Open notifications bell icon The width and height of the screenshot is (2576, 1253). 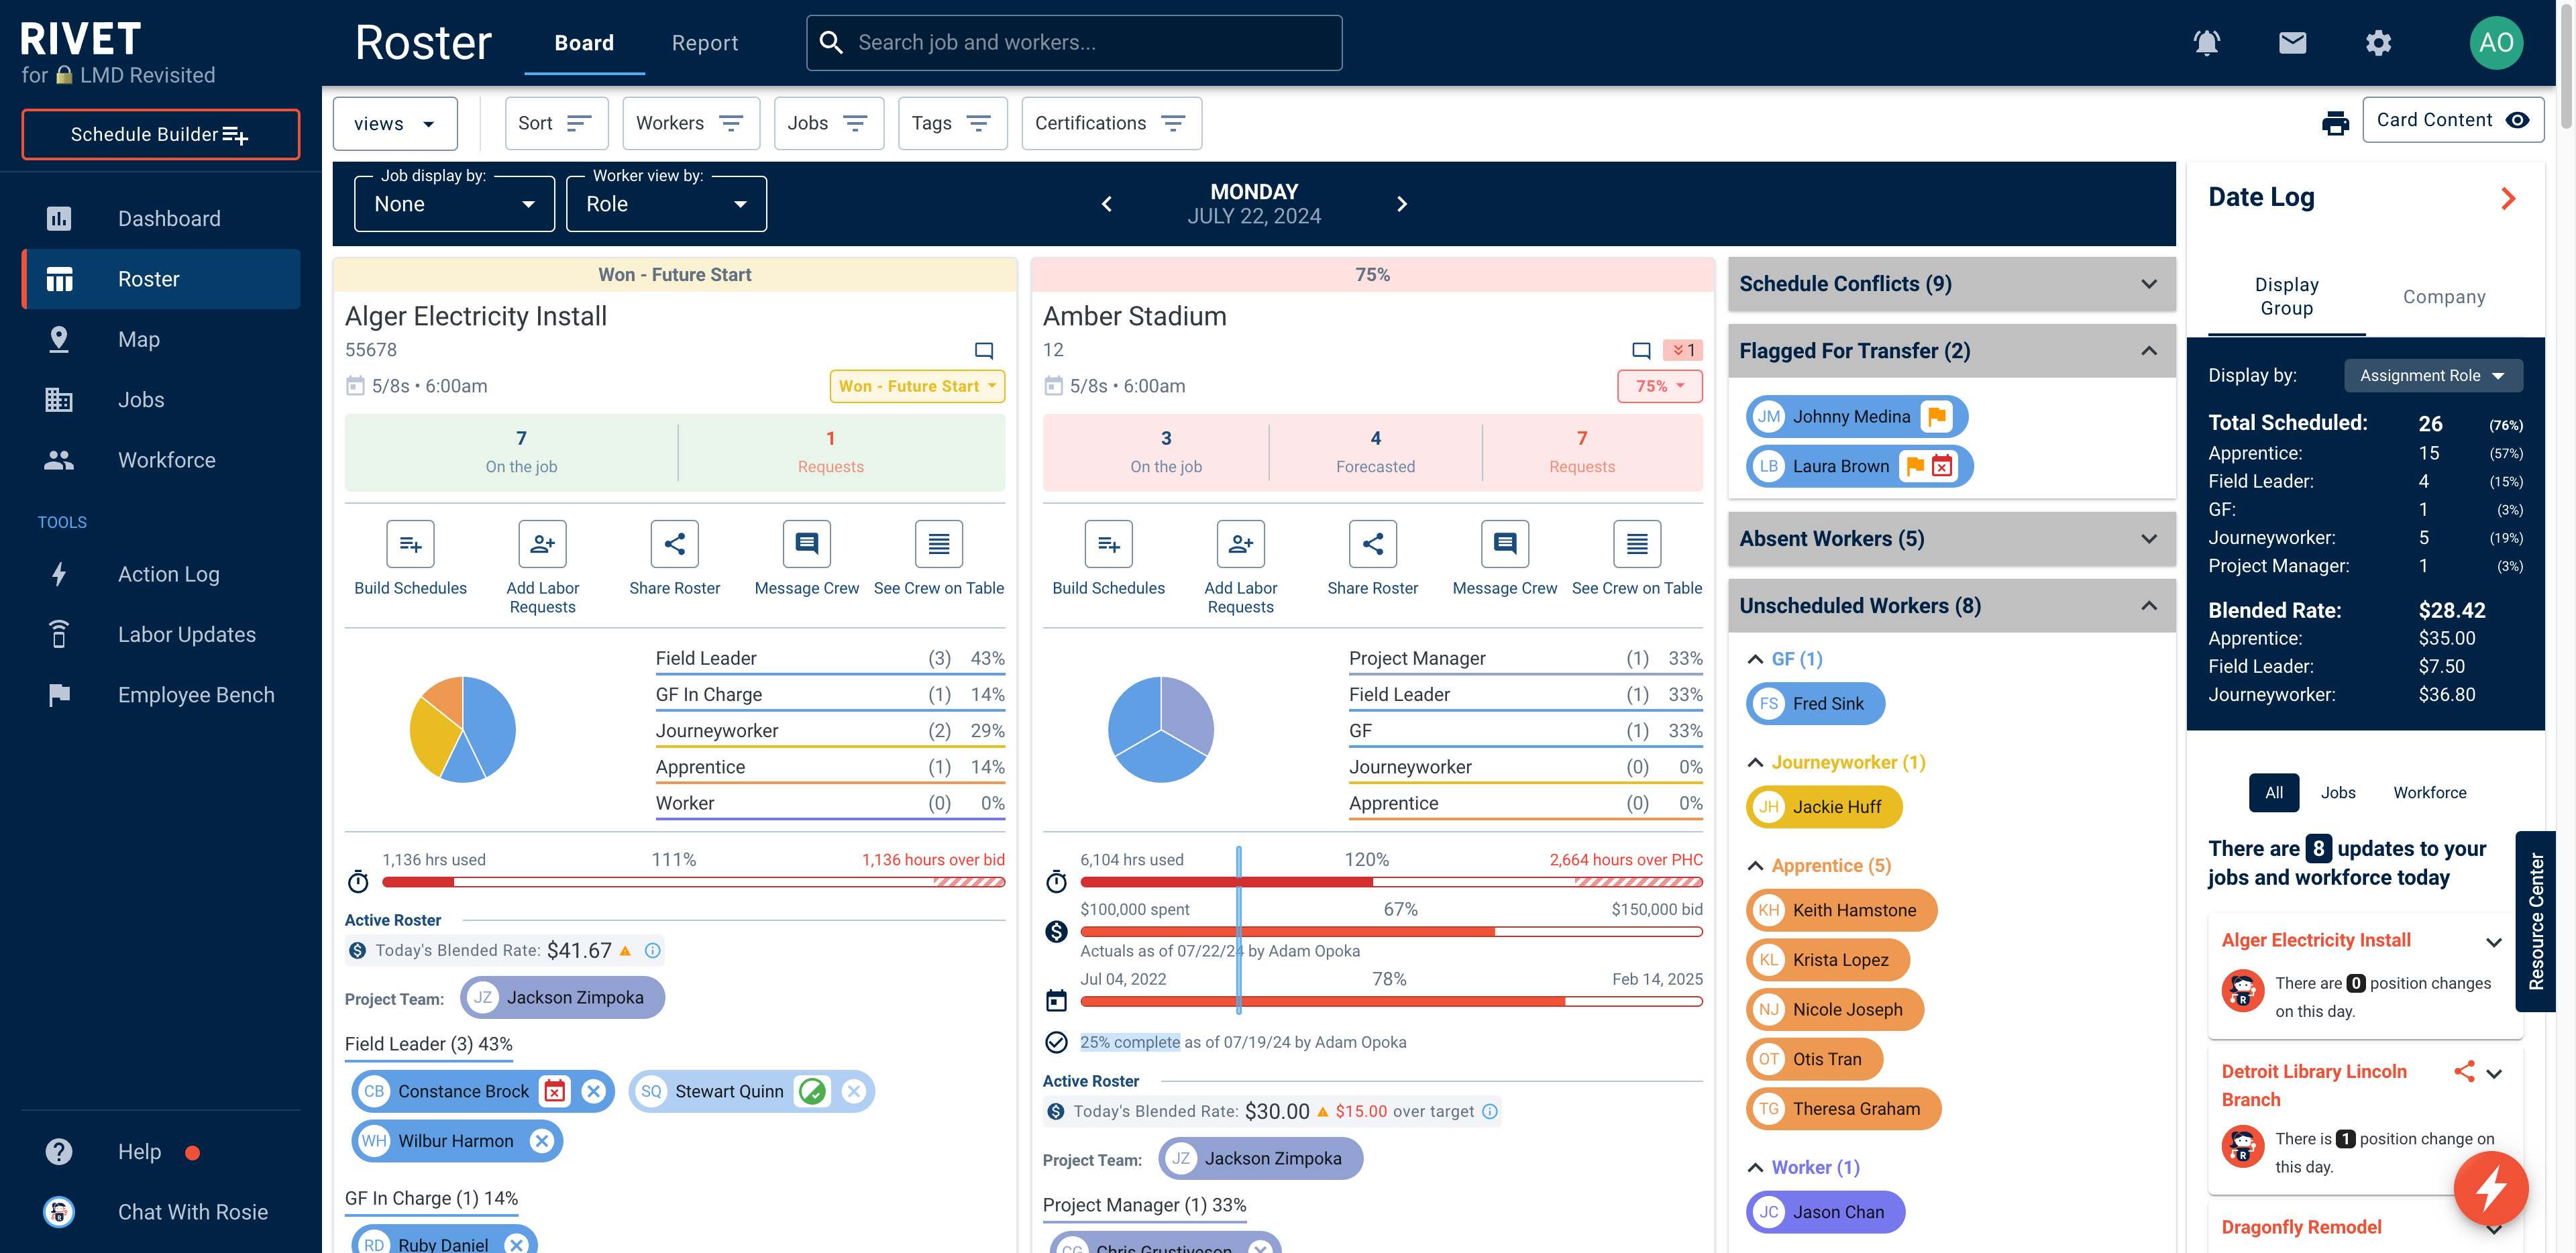(2206, 43)
